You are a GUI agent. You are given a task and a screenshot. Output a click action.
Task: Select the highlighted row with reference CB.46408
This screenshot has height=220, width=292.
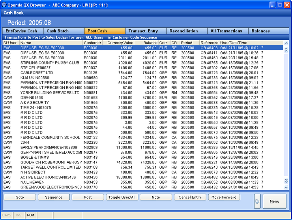pyautogui.click(x=143, y=48)
